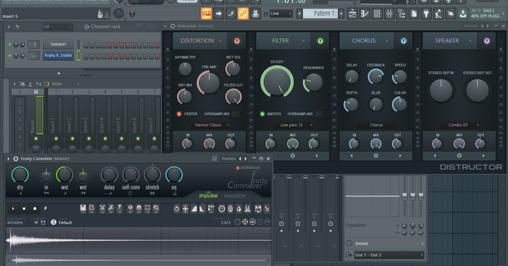This screenshot has width=508, height=266.
Task: Open the Harmor Classic distortion type dropdown
Action: [210, 125]
